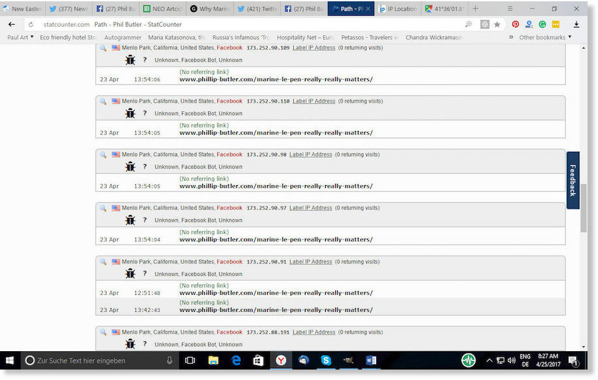This screenshot has width=598, height=380.
Task: Open the Feedback side button
Action: click(573, 181)
